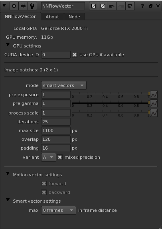Image resolution: width=162 pixels, height=229 pixels.
Task: Float the panel with the window icon
Action: click(151, 6)
